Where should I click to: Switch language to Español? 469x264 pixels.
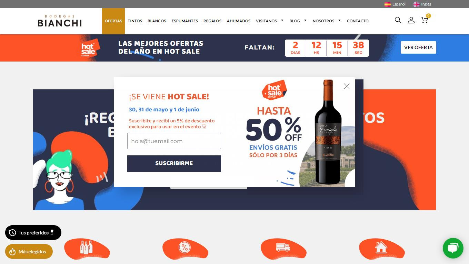click(395, 4)
